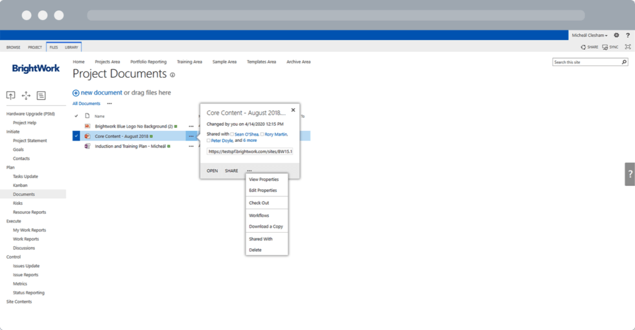The height and width of the screenshot is (330, 635).
Task: Uncheck the selected Core Content row checkbox
Action: (76, 136)
